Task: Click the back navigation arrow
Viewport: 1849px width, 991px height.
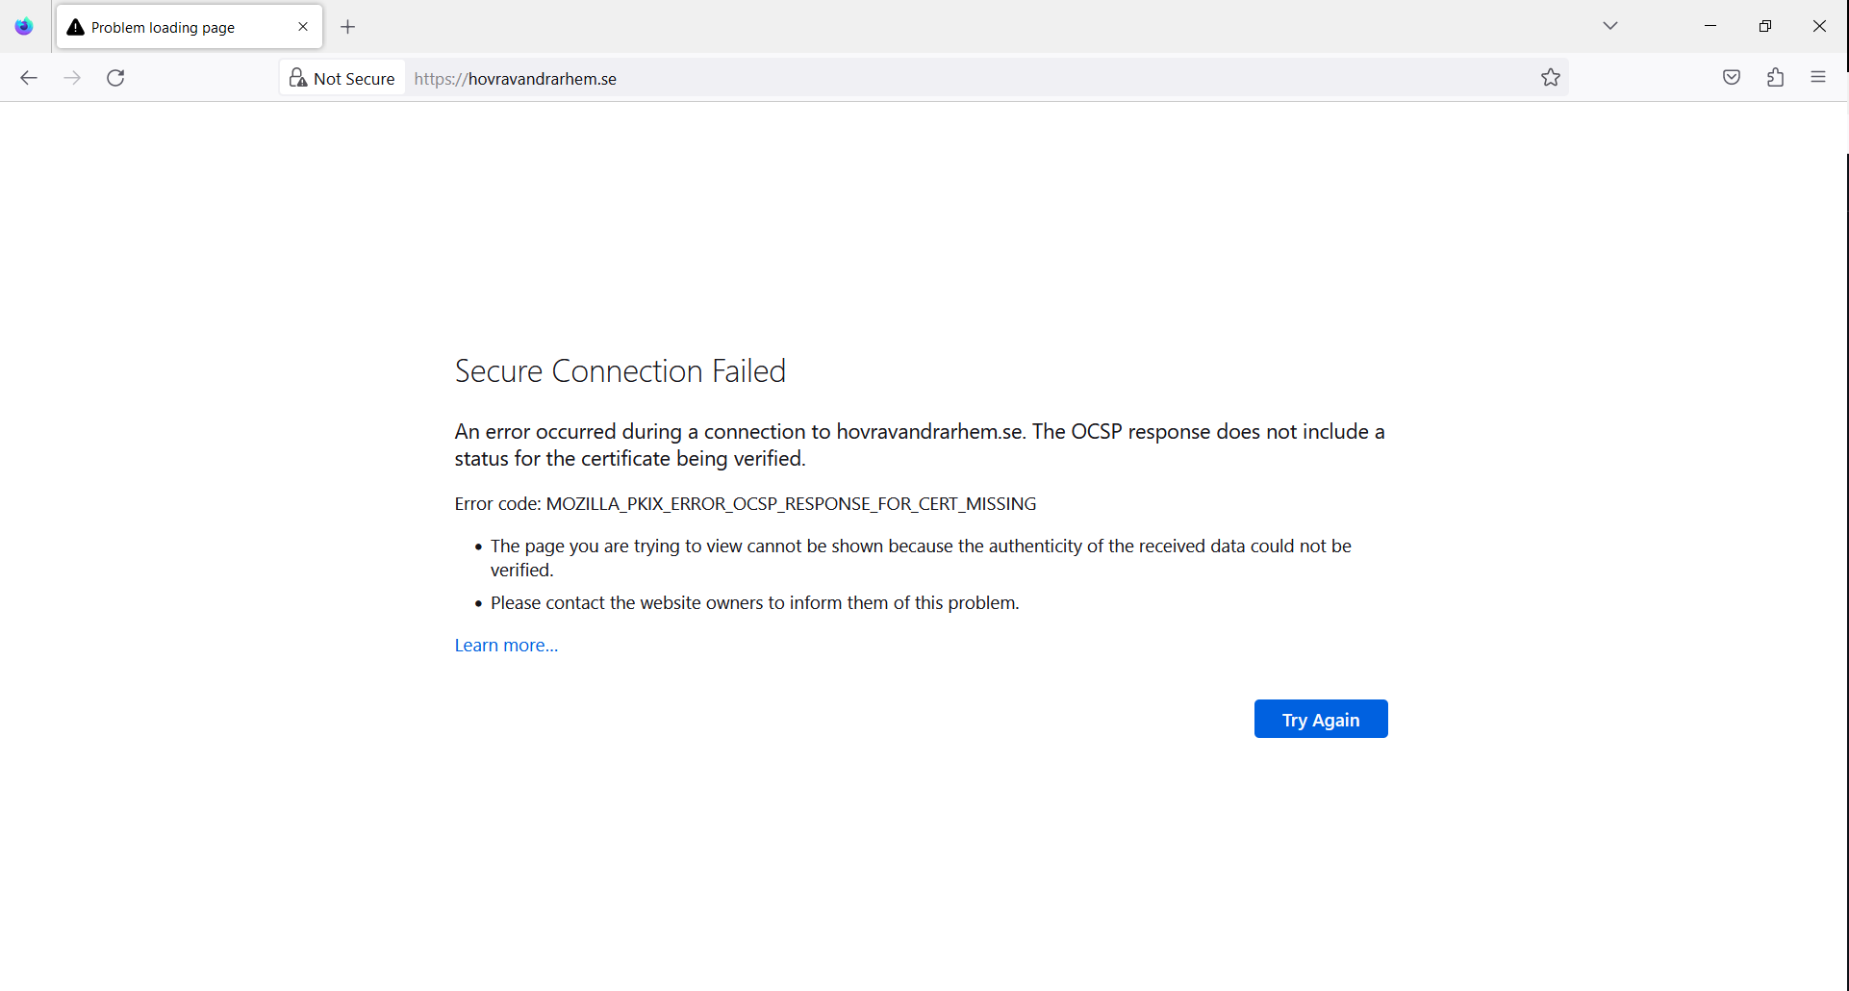Action: click(x=29, y=78)
